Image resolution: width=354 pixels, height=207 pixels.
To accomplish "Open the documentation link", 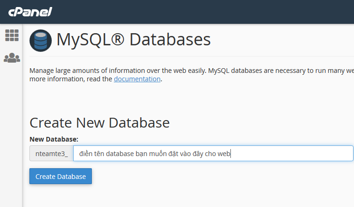I will pos(137,79).
